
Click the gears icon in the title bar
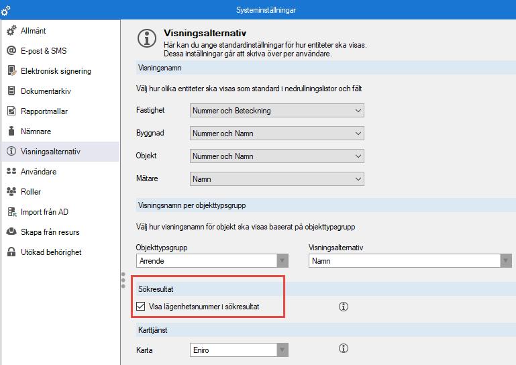point(5,11)
